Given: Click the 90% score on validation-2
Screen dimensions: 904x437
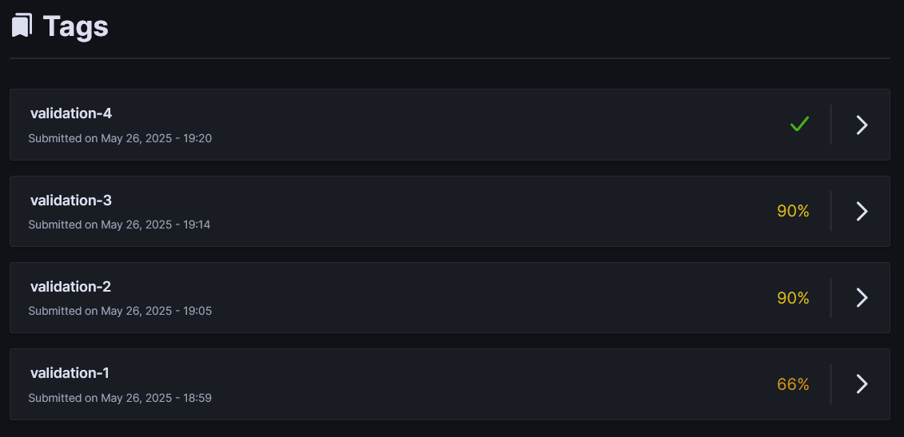Looking at the screenshot, I should pos(793,298).
